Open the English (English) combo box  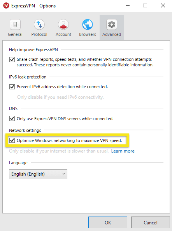[38, 174]
